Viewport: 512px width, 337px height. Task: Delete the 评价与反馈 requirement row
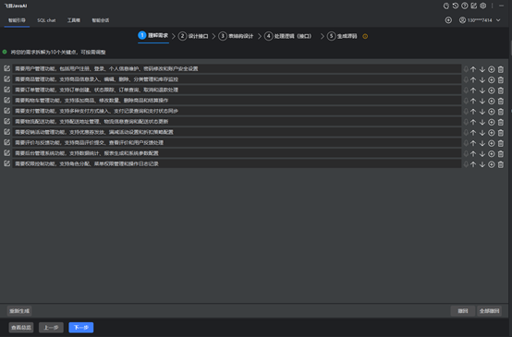[x=501, y=143]
